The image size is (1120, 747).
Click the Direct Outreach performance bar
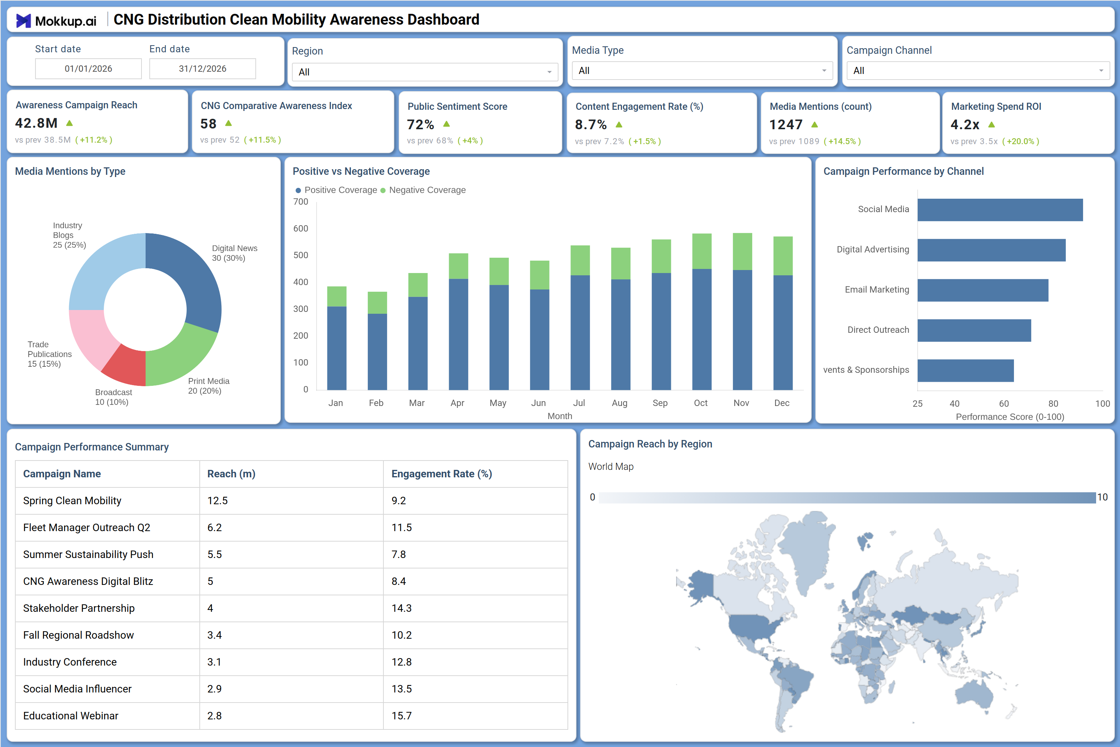point(974,331)
